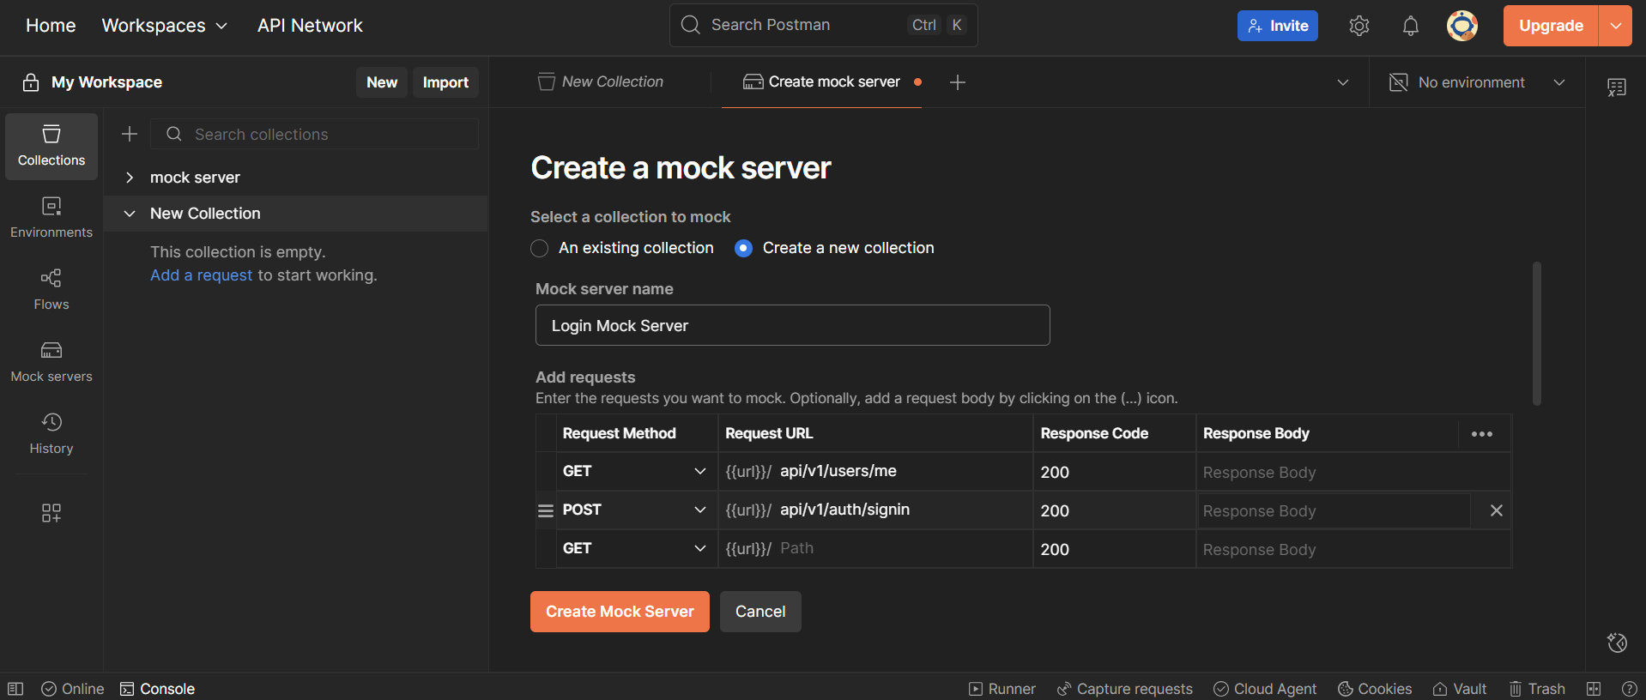Click the api/v1/users/me URL cell
This screenshot has height=700, width=1646.
coord(875,471)
